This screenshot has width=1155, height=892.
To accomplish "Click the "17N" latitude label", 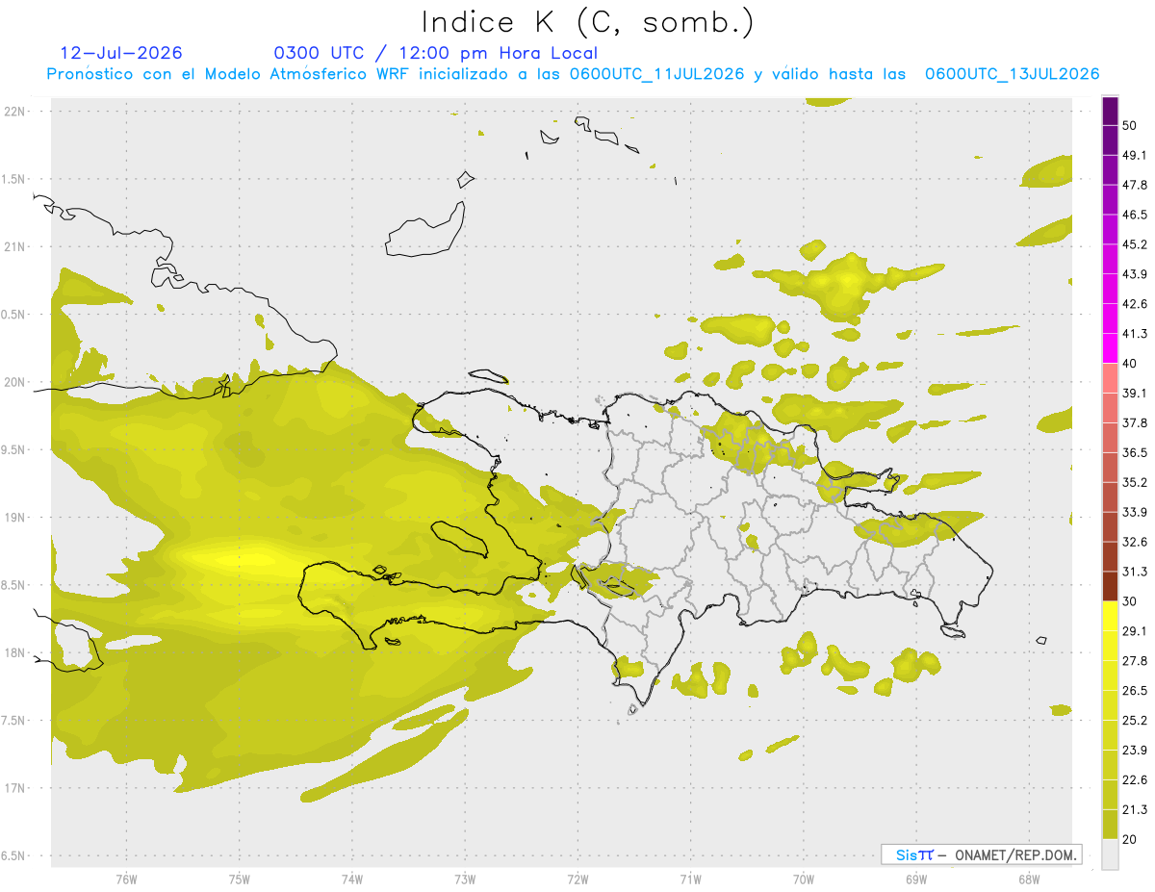I will click(x=14, y=788).
